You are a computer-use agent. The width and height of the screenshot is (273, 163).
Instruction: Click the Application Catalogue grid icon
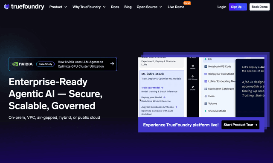click(206, 89)
